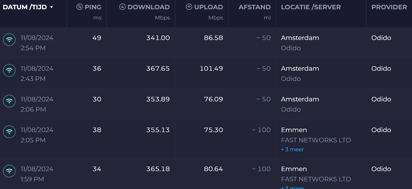The image size is (412, 189).
Task: Click the Wi-Fi icon for 2:54 PM result
Action: coord(9,40)
